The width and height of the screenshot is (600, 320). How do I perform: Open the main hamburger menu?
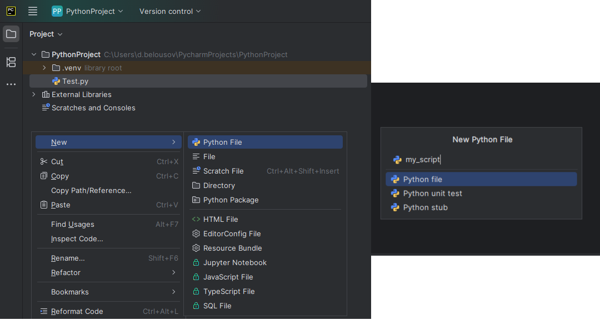33,11
